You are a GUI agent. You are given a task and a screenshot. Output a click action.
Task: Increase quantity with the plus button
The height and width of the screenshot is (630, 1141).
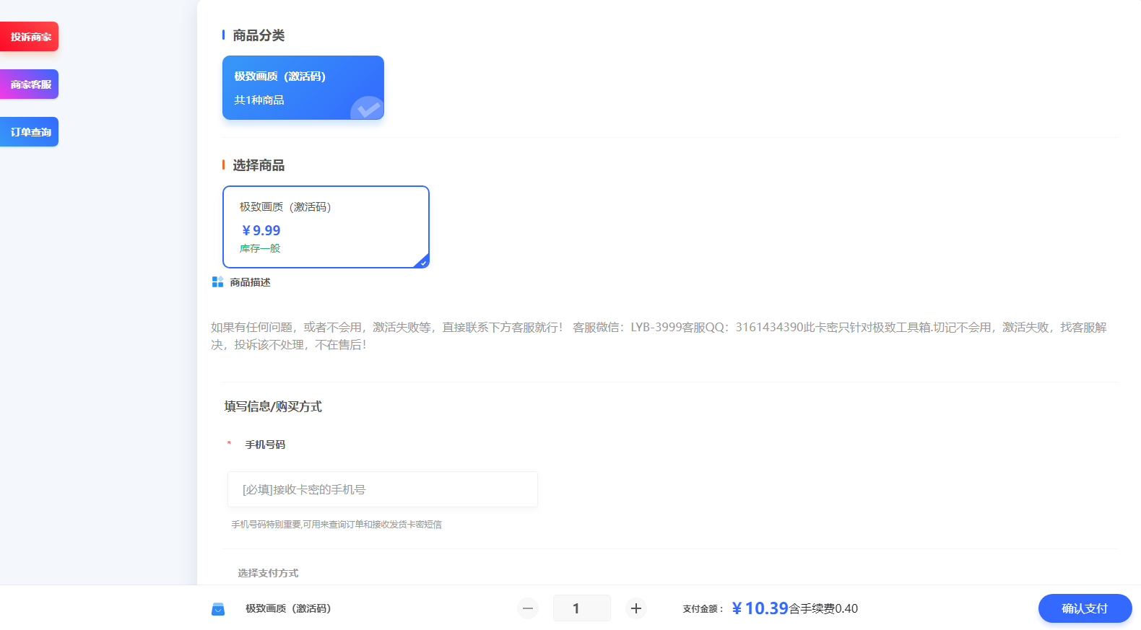click(635, 608)
